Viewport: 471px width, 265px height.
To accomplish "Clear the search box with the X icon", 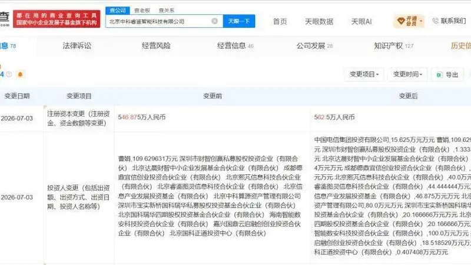I will [x=214, y=21].
